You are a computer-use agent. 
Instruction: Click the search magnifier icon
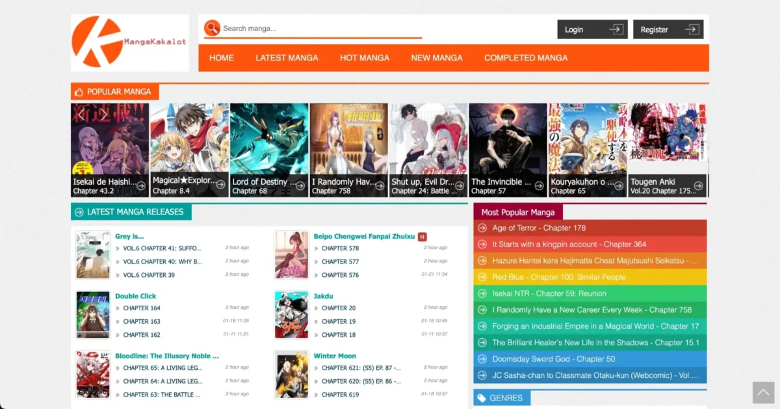point(212,29)
